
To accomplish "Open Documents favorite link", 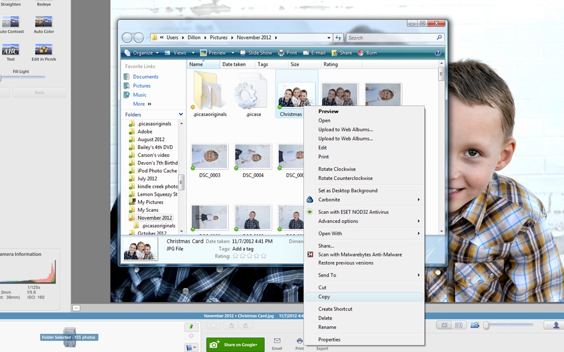I will pyautogui.click(x=145, y=76).
